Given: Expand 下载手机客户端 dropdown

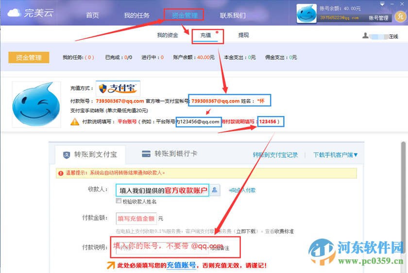Looking at the screenshot, I should (336, 155).
